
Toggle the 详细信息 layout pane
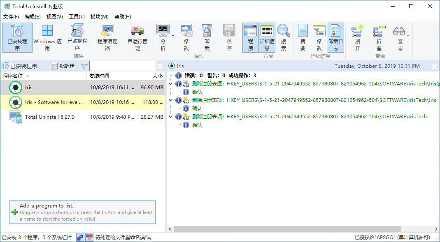point(267,38)
